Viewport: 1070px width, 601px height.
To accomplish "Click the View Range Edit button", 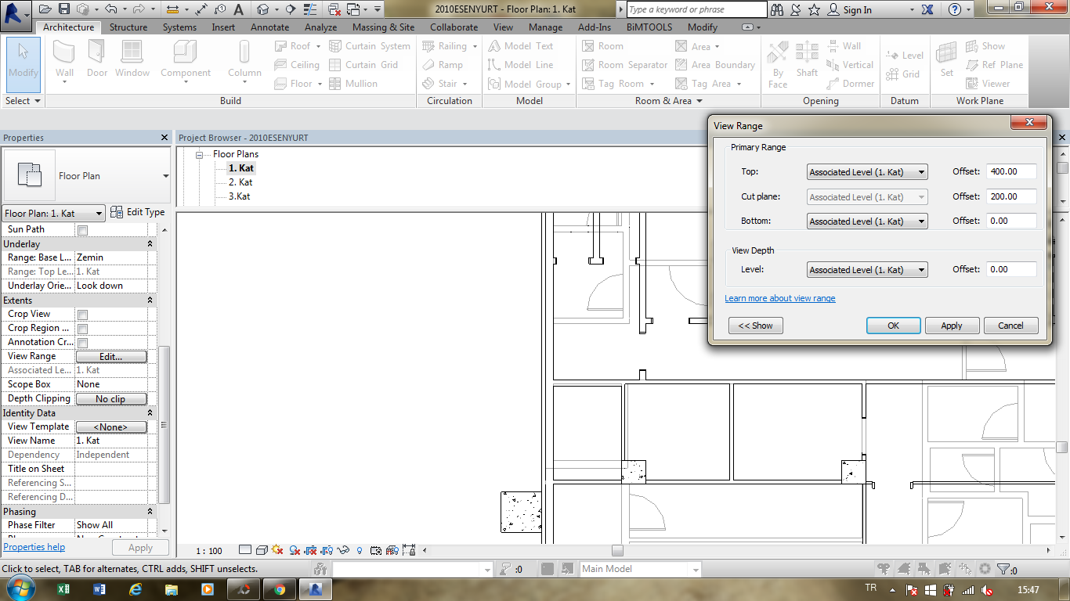I will (x=111, y=357).
